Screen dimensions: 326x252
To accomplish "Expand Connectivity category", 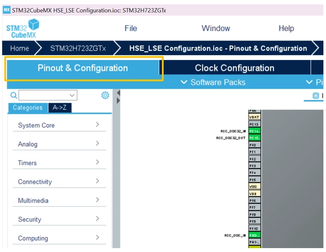I will 59,182.
